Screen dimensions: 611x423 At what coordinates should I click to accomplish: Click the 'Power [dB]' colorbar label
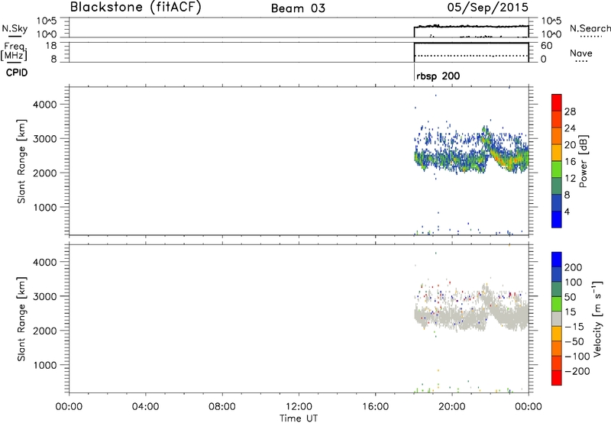[583, 161]
